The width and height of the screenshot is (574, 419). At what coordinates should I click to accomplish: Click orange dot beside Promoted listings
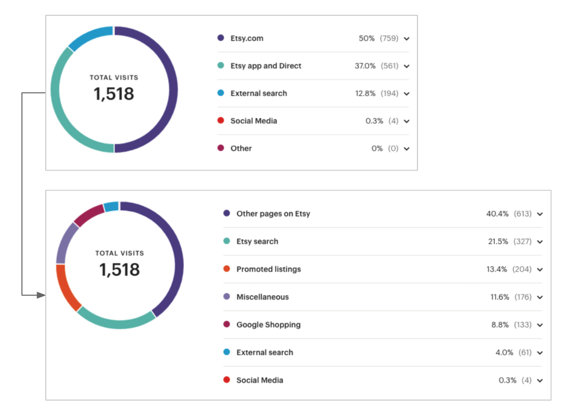(226, 269)
